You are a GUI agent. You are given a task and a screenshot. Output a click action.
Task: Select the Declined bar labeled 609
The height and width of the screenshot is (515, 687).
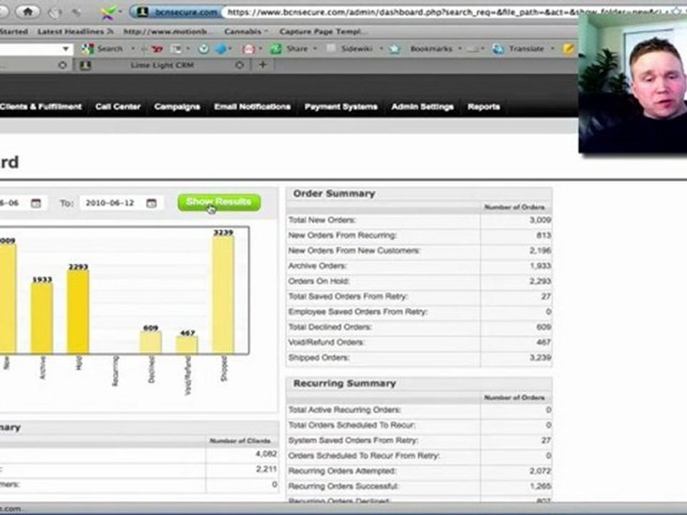click(151, 342)
